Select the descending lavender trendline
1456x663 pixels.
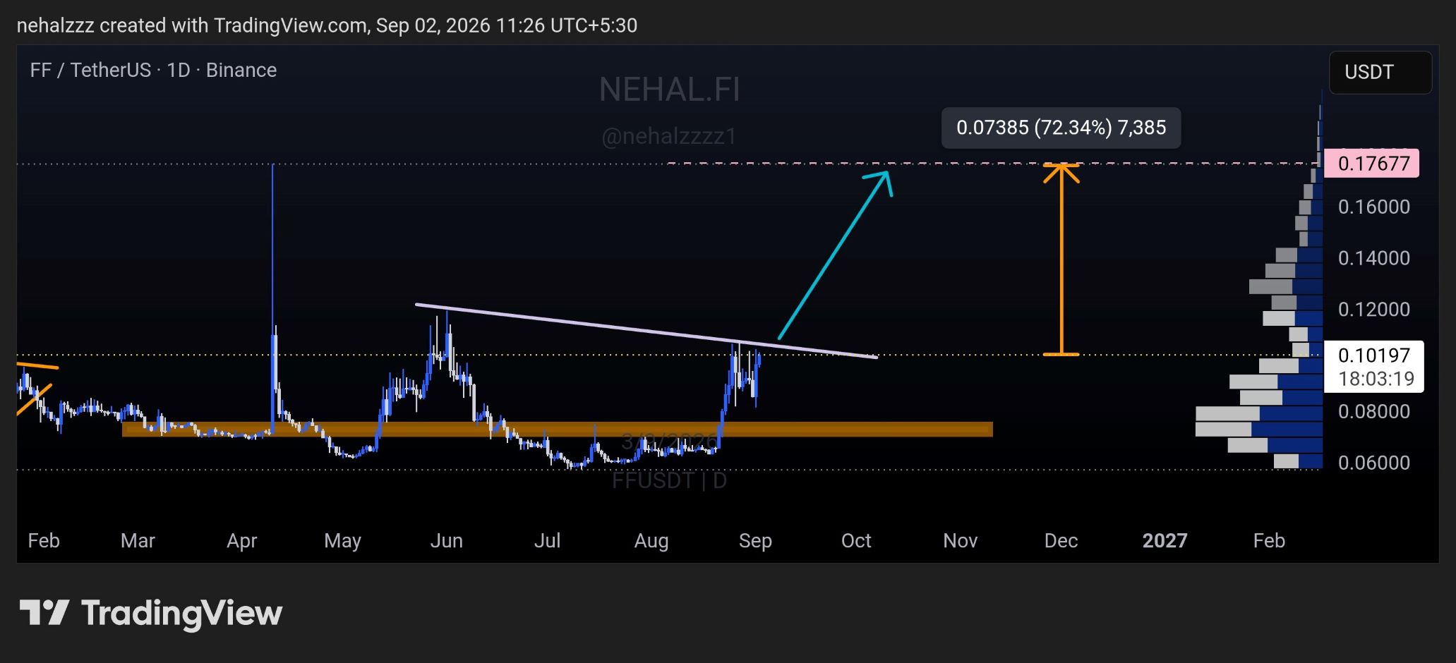pyautogui.click(x=646, y=331)
